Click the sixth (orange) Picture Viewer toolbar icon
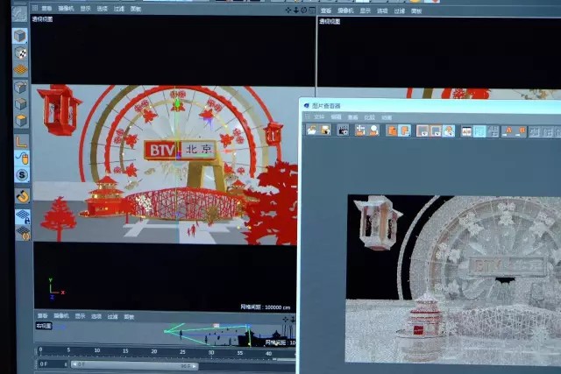561x374 pixels. [392, 131]
